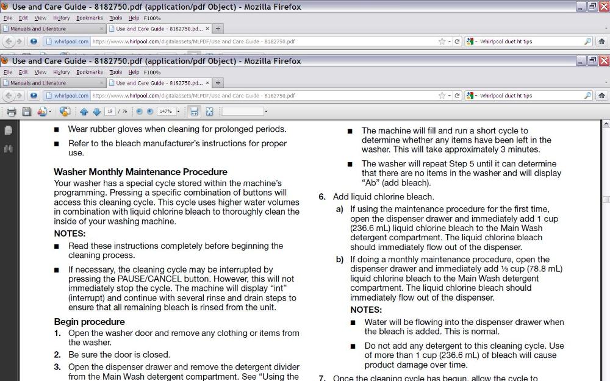Open the binoculars search panel in the sidebar

(x=8, y=149)
